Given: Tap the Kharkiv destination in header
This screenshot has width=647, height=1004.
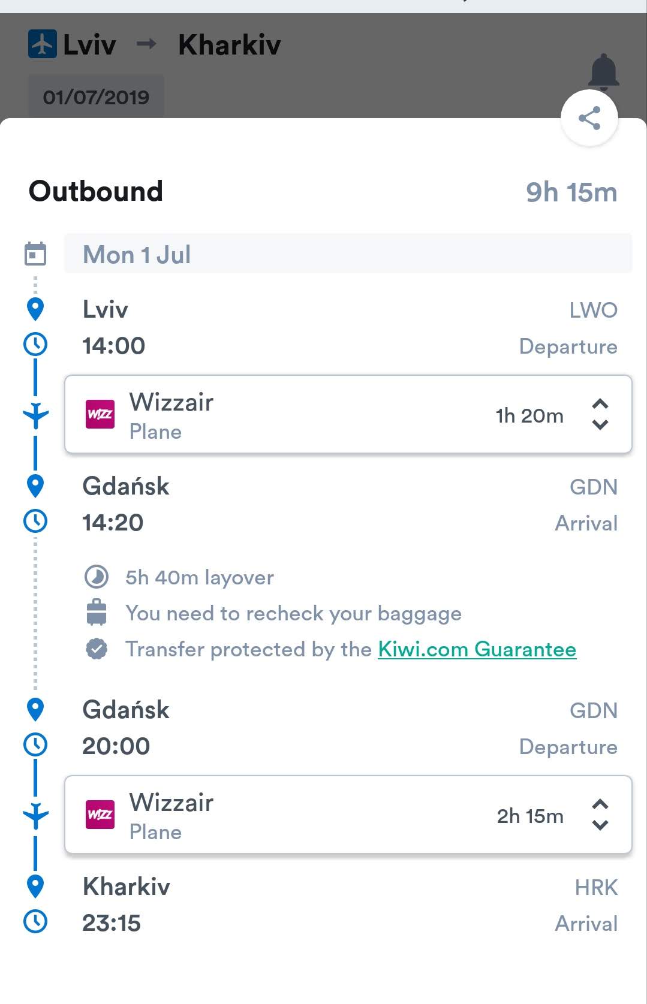Looking at the screenshot, I should point(229,45).
